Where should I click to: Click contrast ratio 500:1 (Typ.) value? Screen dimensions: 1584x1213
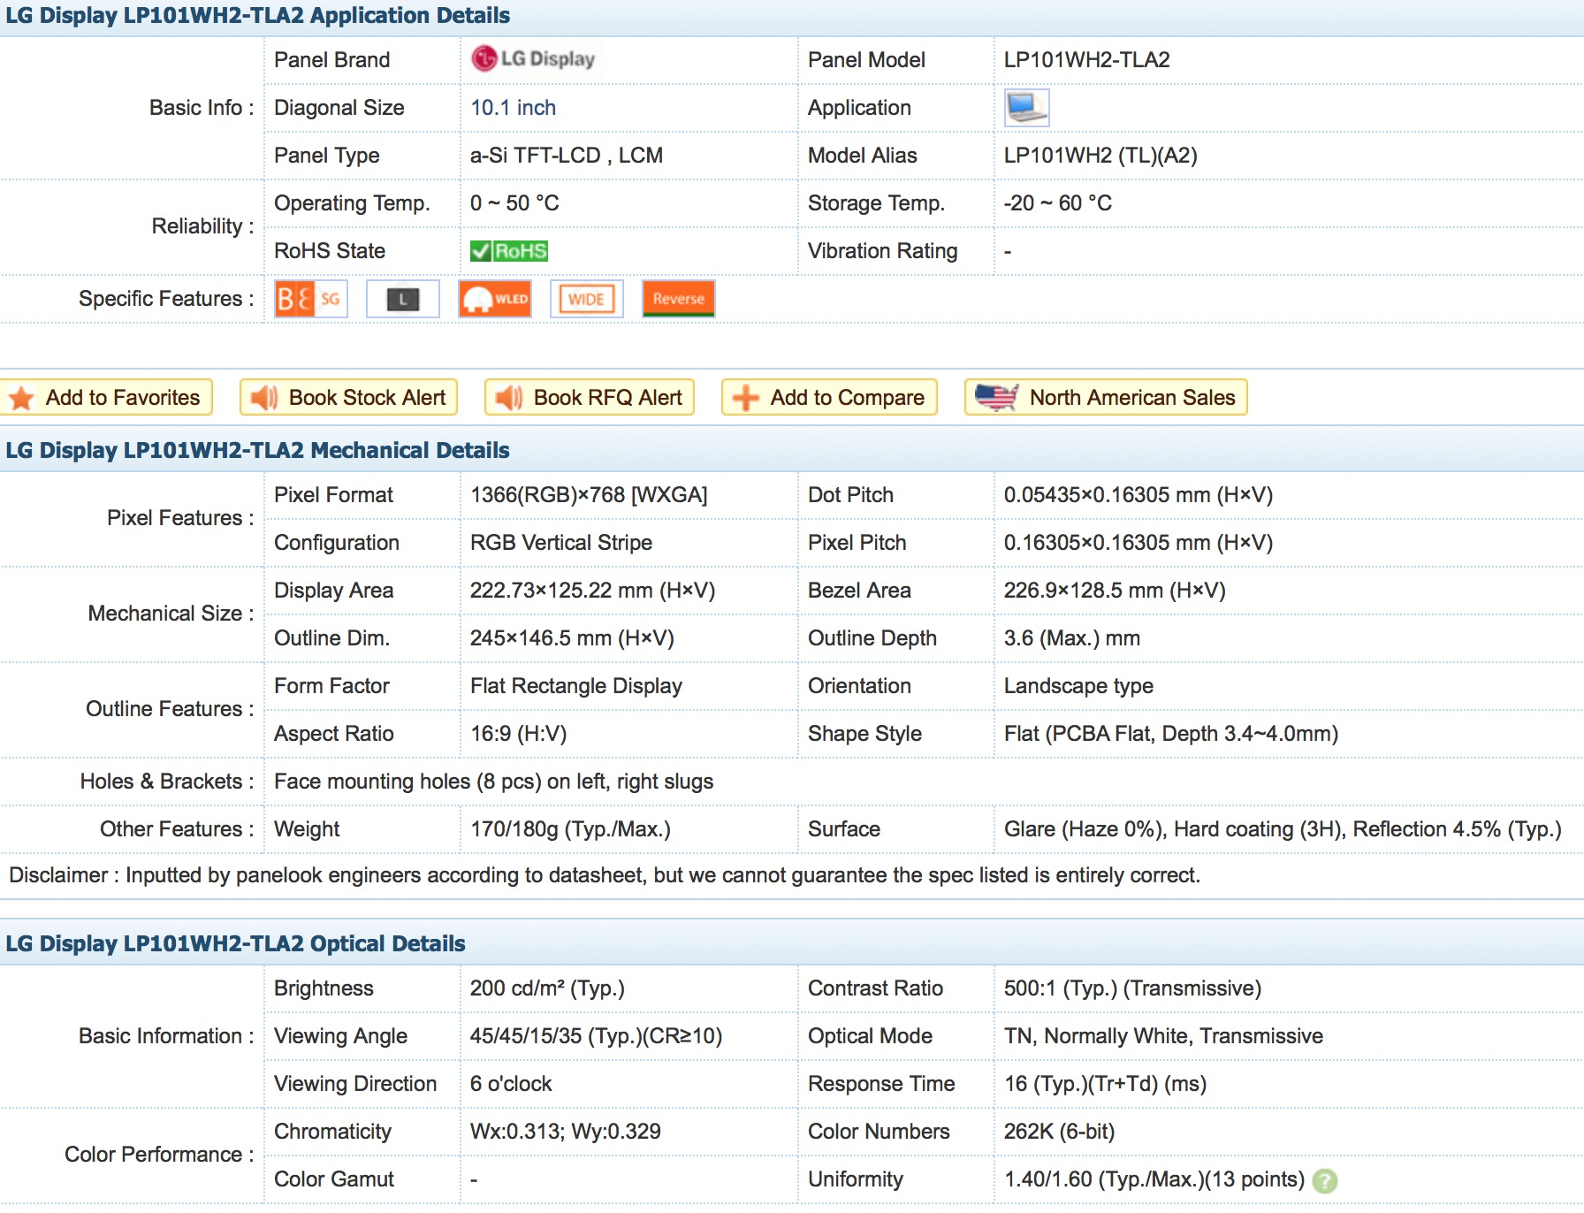[1132, 988]
